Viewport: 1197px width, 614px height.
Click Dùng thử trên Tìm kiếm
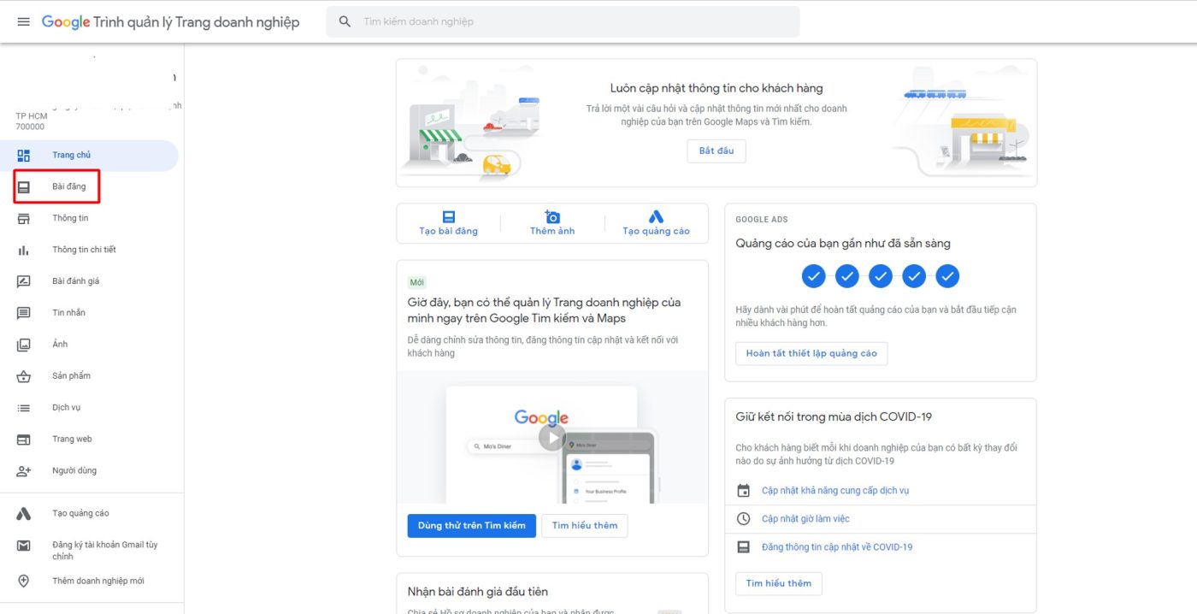(x=471, y=526)
